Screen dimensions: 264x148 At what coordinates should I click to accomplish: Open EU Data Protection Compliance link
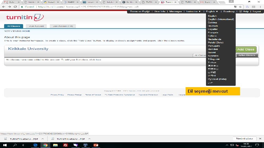(120, 95)
